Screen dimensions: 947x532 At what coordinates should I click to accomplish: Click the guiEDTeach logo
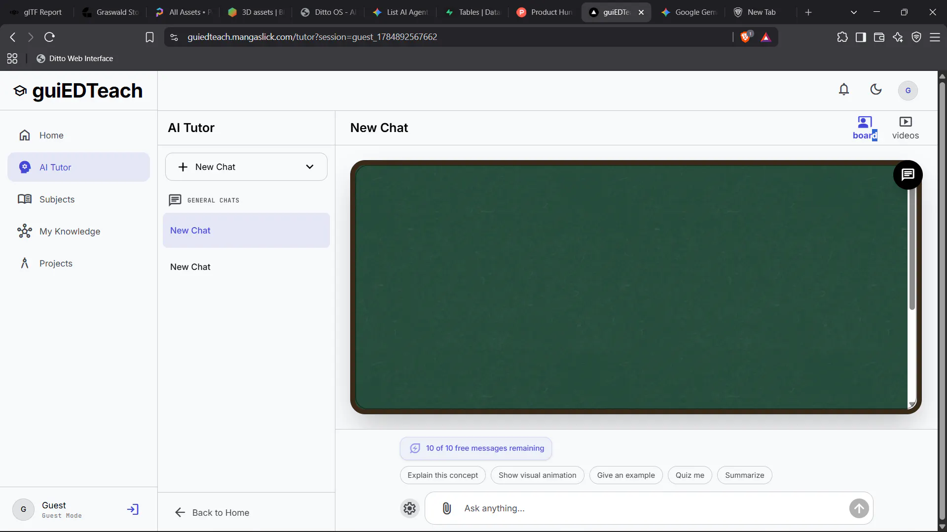78,91
